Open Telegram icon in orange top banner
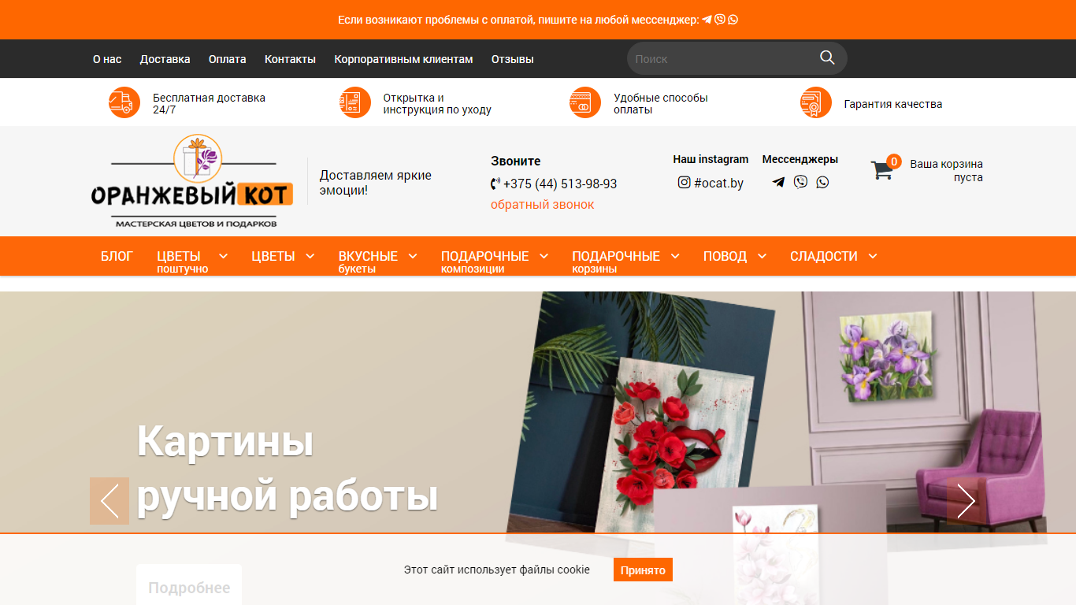This screenshot has height=605, width=1076. point(707,20)
